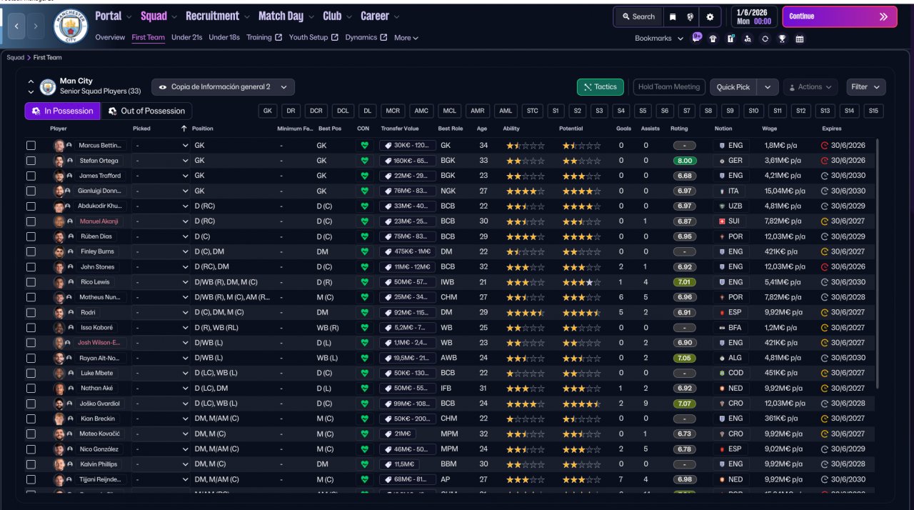
Task: Click the Manchester City club badge
Action: pos(71,26)
